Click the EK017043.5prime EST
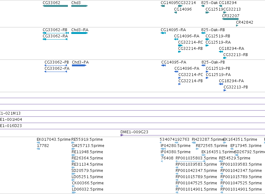Screen dimensions: 265x194 click(x=38, y=143)
